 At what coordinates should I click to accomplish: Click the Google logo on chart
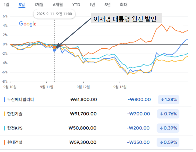point(28,24)
